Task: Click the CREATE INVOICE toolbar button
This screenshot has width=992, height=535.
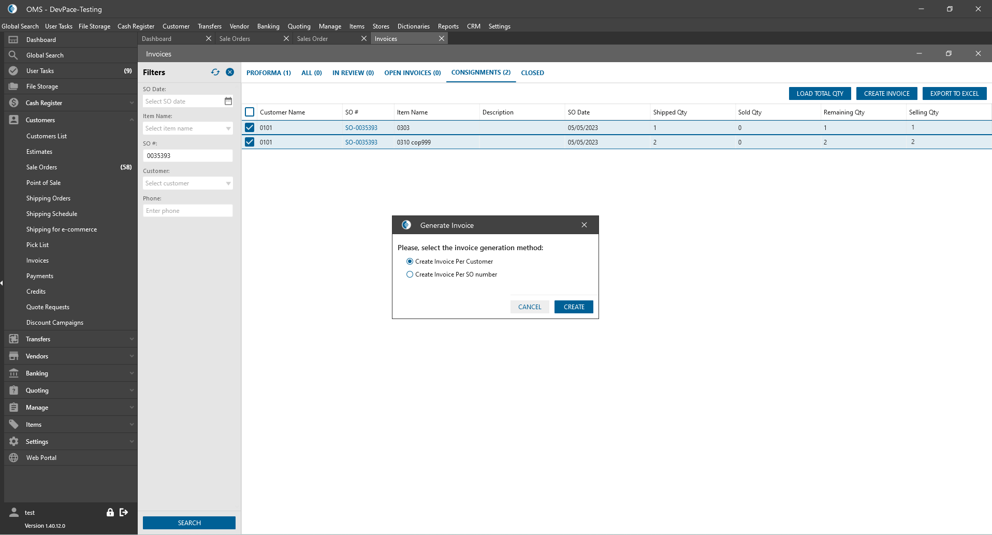Action: 887,94
